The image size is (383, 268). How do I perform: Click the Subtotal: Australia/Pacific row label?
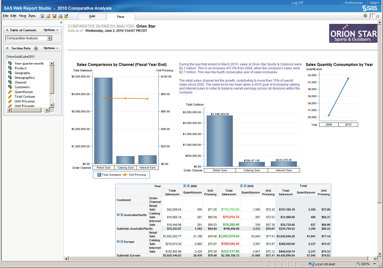(135, 229)
